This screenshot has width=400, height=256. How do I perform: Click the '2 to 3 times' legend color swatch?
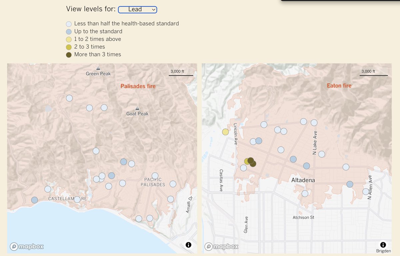tap(69, 47)
